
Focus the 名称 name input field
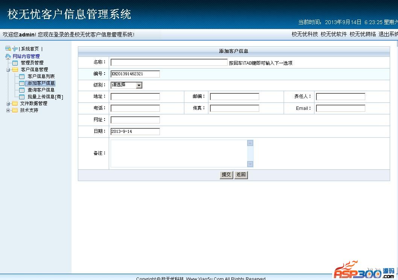pyautogui.click(x=169, y=62)
